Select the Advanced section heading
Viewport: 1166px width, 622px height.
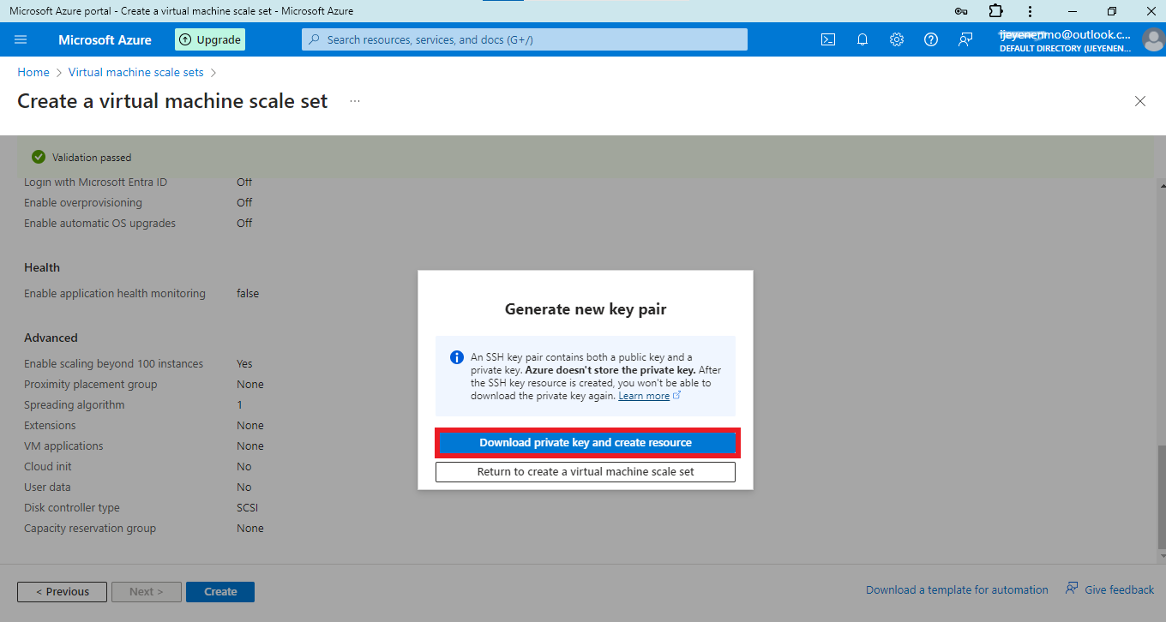point(51,338)
